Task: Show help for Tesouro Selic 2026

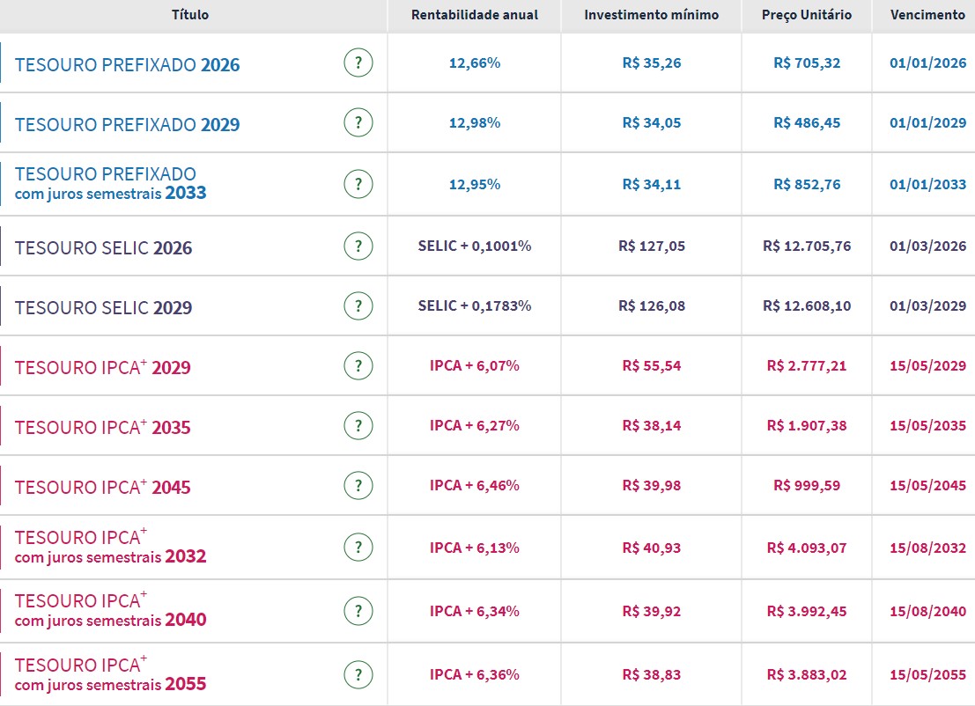Action: [x=358, y=246]
